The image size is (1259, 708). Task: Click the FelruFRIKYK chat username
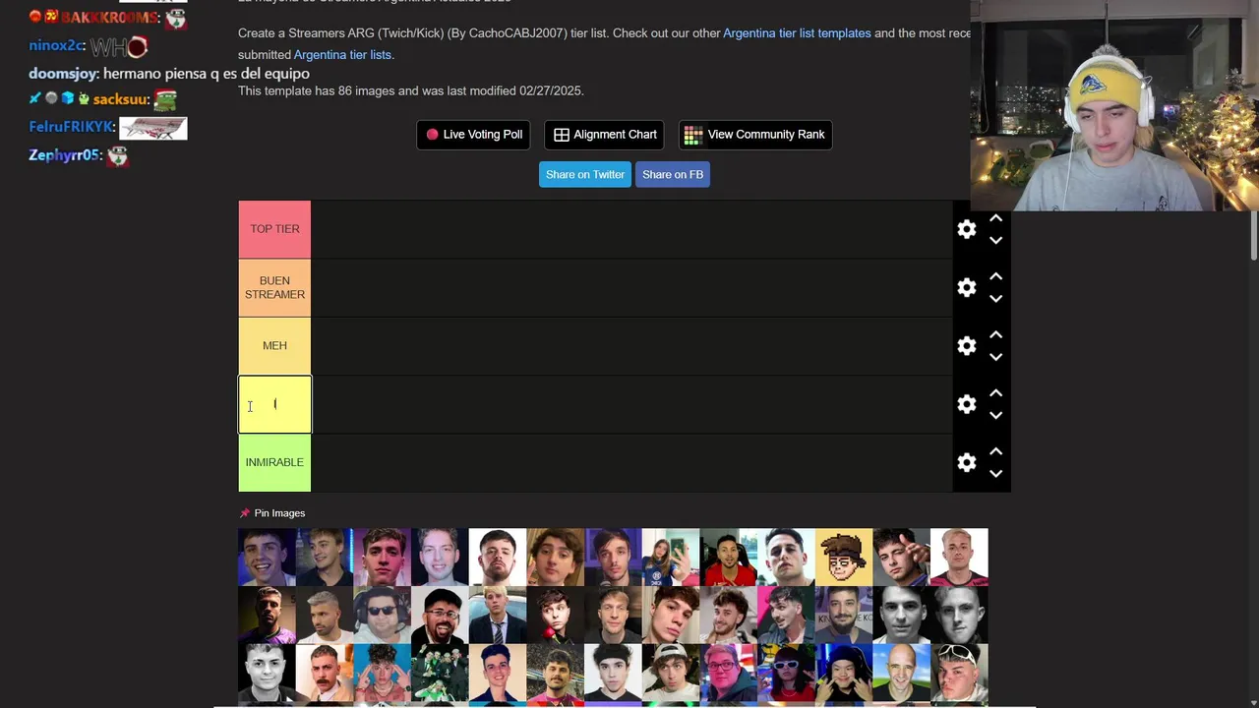pos(71,127)
